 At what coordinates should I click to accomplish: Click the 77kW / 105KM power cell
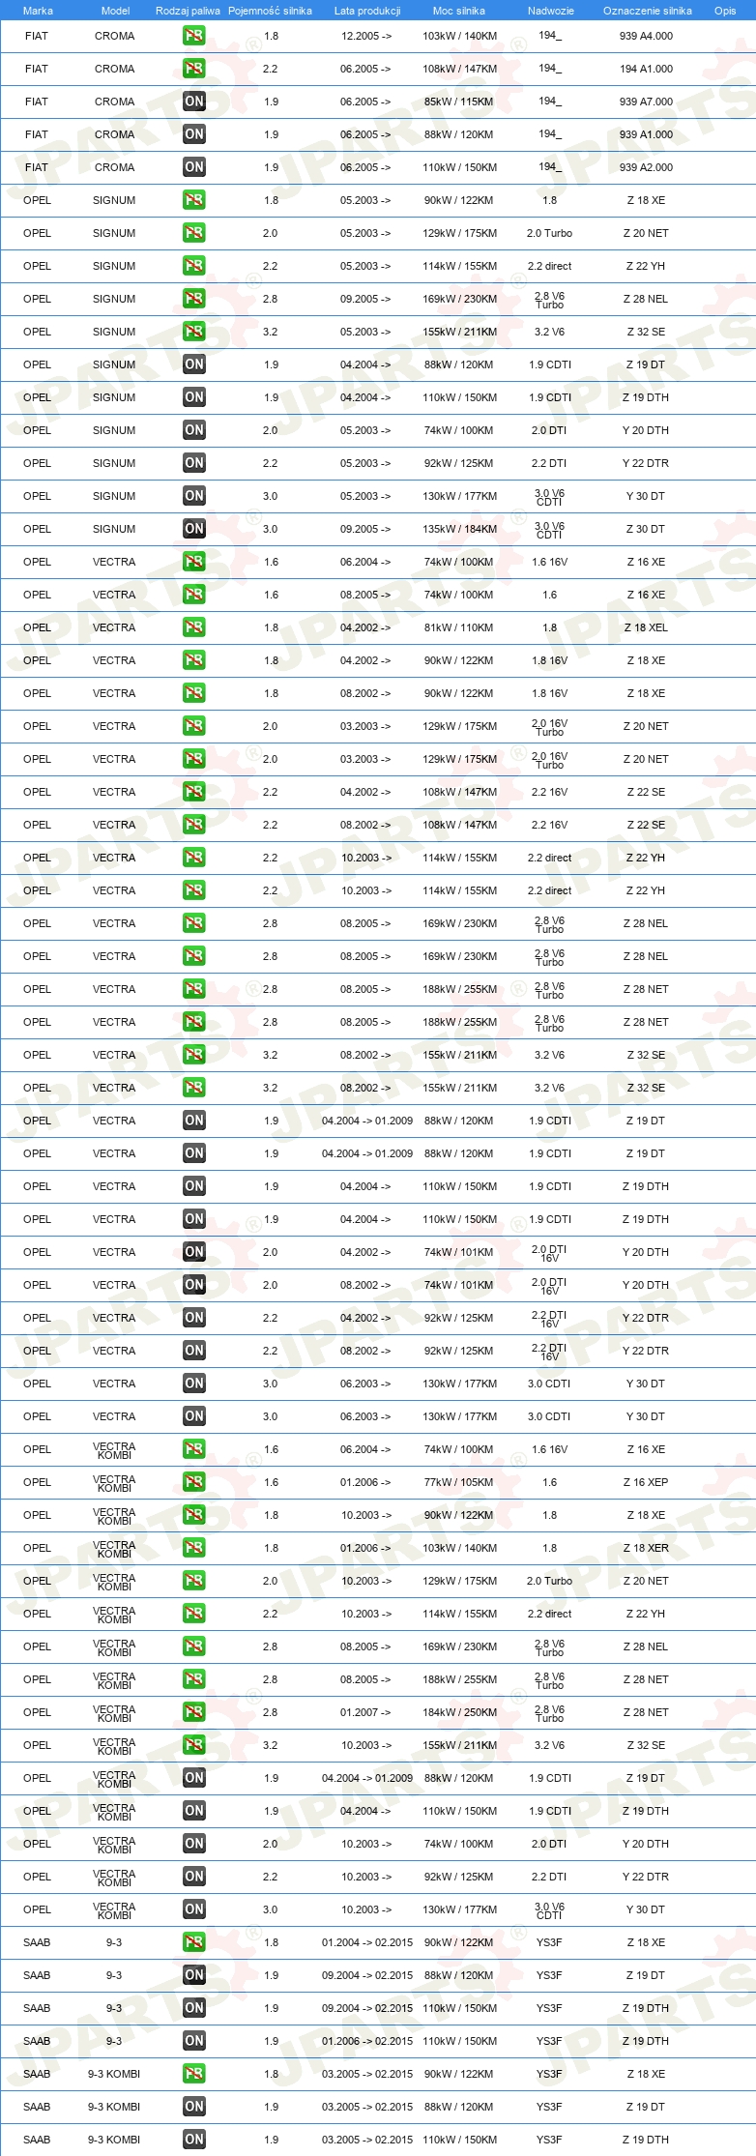(x=458, y=1482)
